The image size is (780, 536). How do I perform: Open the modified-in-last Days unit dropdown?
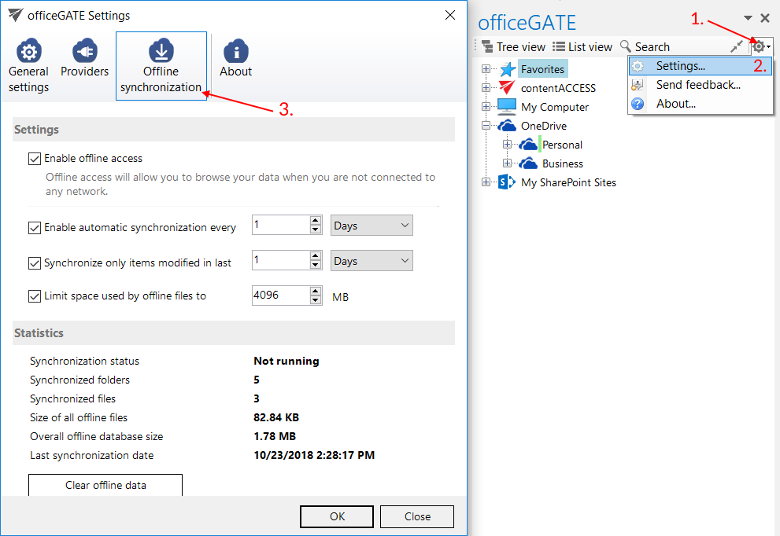click(372, 261)
